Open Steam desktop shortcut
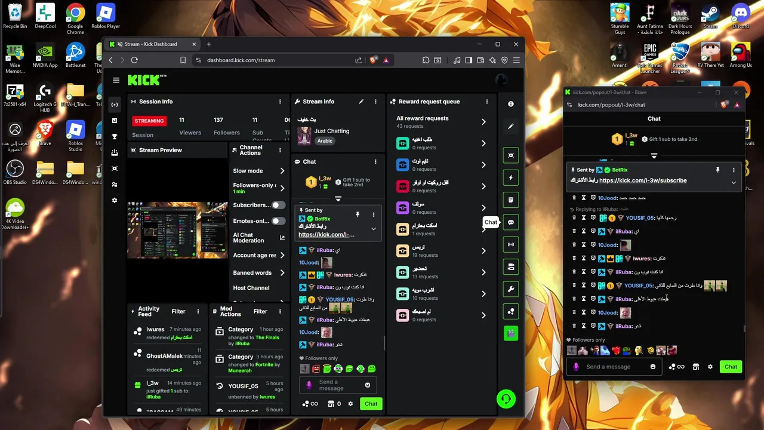This screenshot has width=764, height=430. tap(710, 16)
